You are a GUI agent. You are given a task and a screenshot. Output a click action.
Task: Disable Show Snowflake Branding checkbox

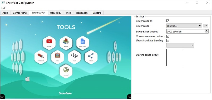click(168, 40)
